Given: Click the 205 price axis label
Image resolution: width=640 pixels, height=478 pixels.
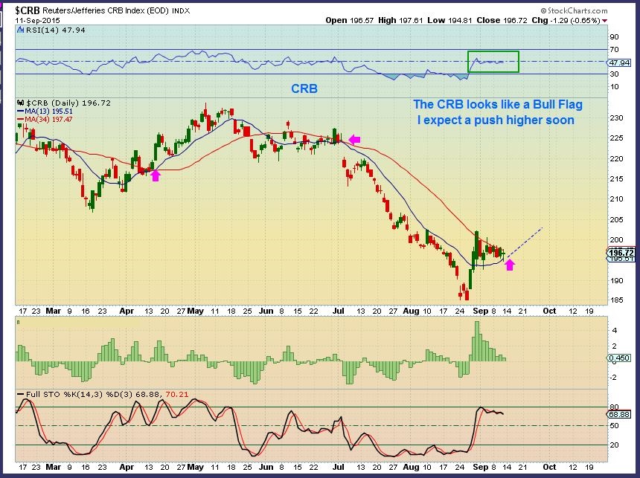Looking at the screenshot, I should tap(616, 219).
